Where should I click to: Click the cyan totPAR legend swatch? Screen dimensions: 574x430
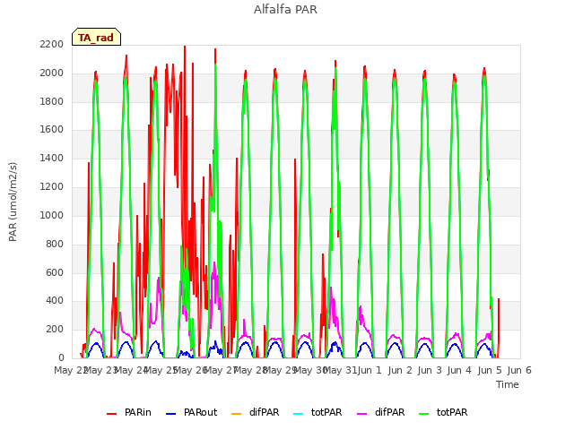299,414
